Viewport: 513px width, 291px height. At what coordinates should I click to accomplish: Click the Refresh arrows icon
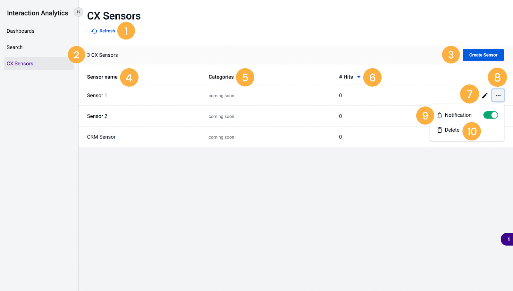click(x=94, y=31)
